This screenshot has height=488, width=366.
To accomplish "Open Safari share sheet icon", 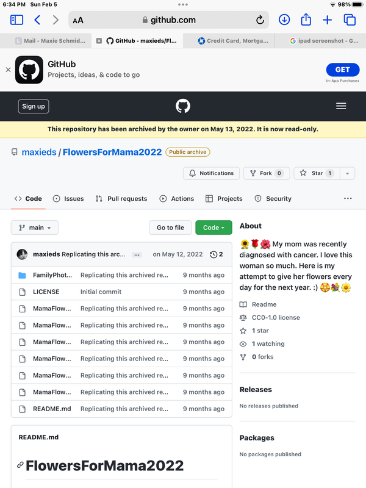I will coord(306,20).
